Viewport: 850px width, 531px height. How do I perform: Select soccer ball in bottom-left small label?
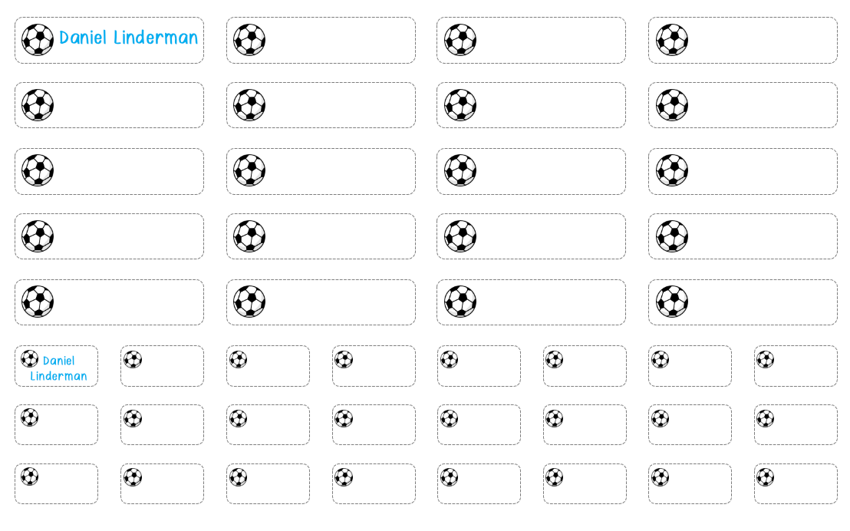point(29,477)
